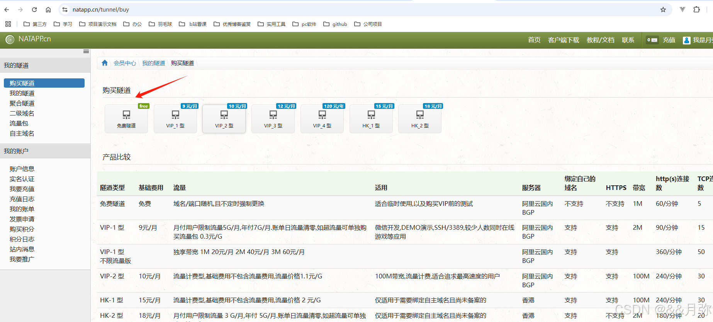713x322 pixels.
Task: Click 充值 in the header
Action: [x=669, y=40]
